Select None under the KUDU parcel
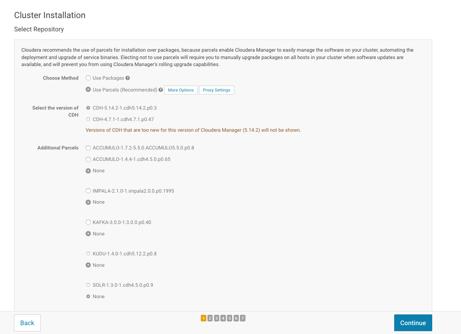The image size is (461, 334). (88, 265)
